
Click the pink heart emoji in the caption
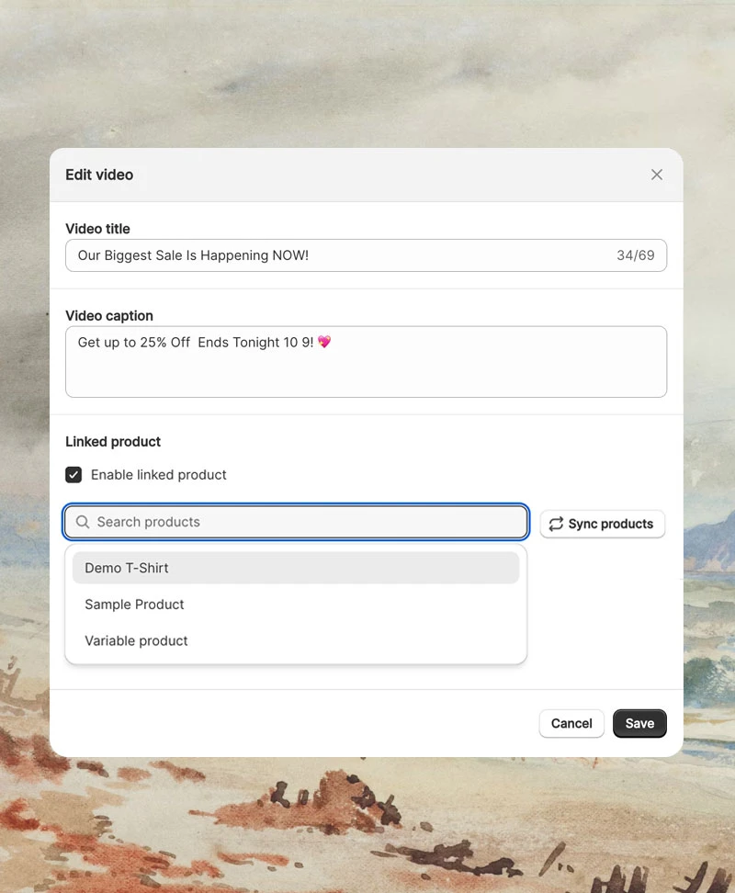323,342
